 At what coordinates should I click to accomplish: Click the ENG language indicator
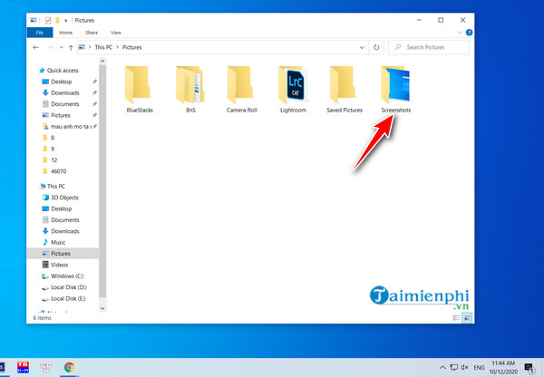click(479, 367)
